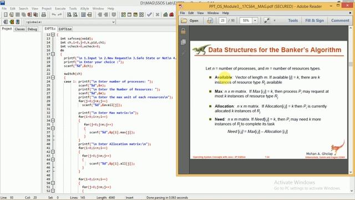Switch to the Debug tab in left panel
355x200 pixels.
(32, 29)
